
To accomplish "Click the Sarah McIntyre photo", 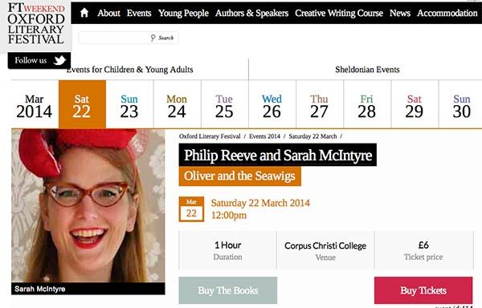I will coord(88,205).
